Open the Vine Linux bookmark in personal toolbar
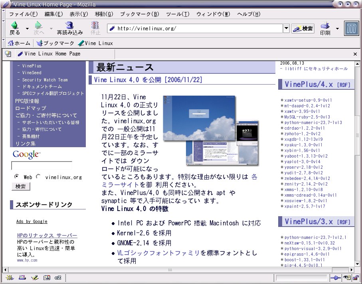The height and width of the screenshot is (284, 362). [95, 43]
